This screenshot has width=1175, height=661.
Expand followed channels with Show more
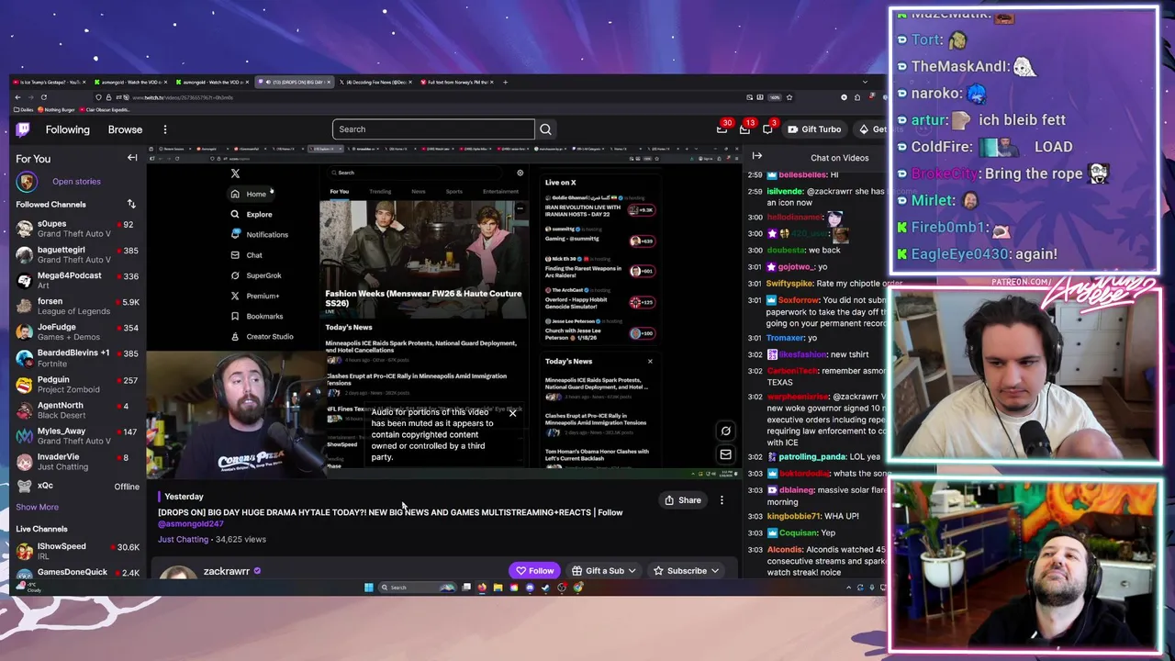click(x=37, y=507)
